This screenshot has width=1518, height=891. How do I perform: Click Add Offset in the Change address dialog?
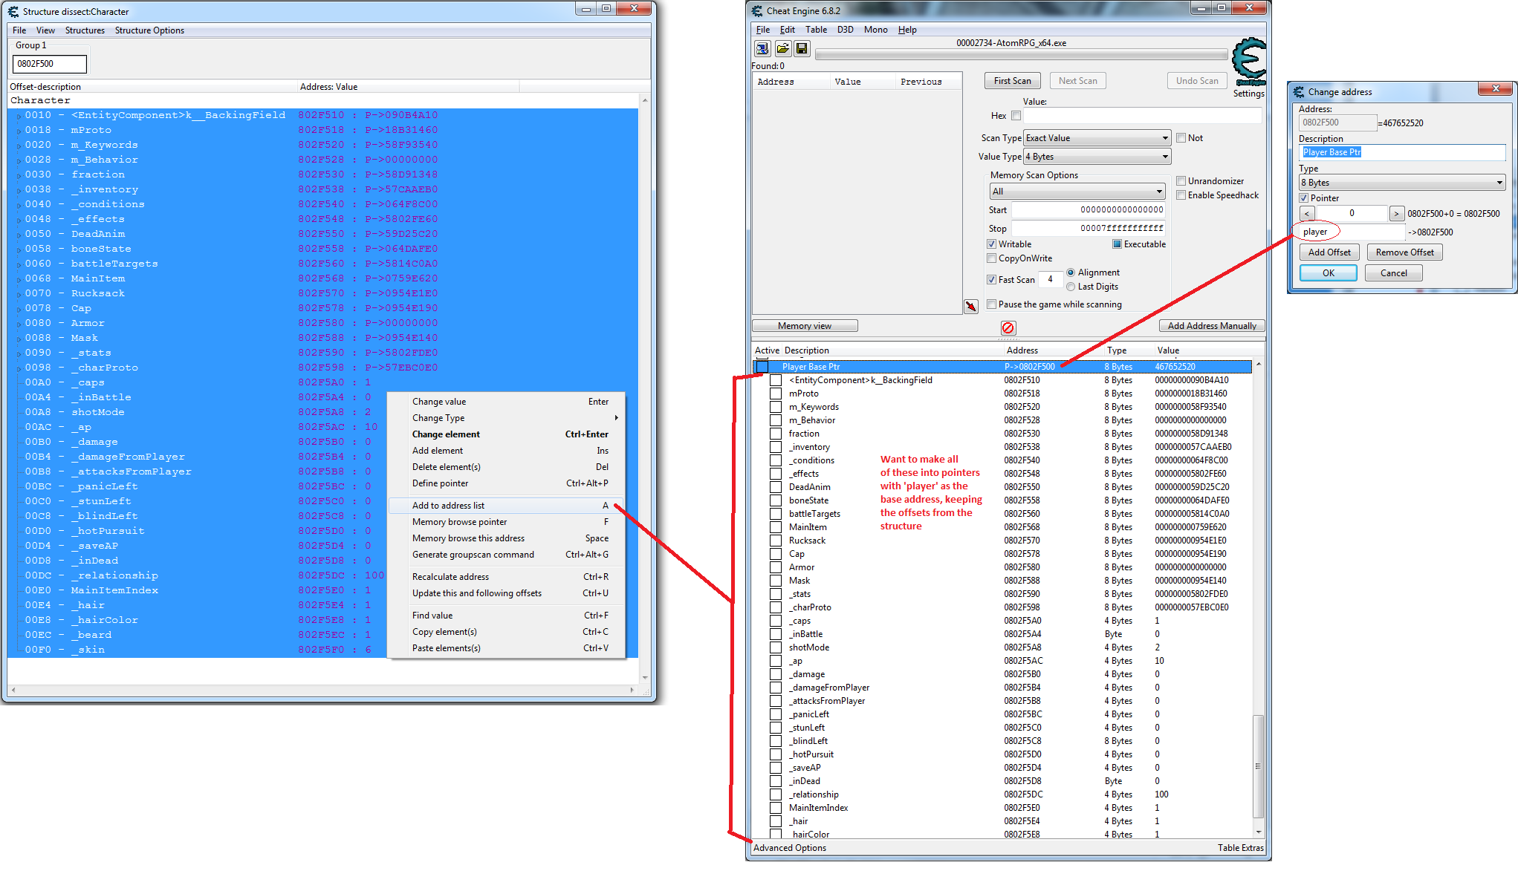click(1329, 252)
